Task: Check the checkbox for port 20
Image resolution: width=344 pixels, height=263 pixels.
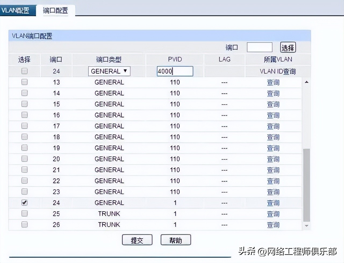Action: (x=24, y=159)
